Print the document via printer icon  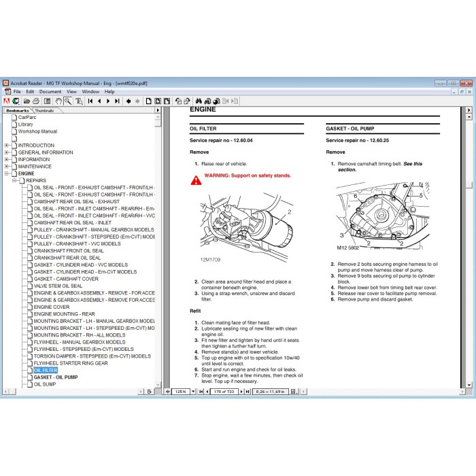pyautogui.click(x=36, y=101)
